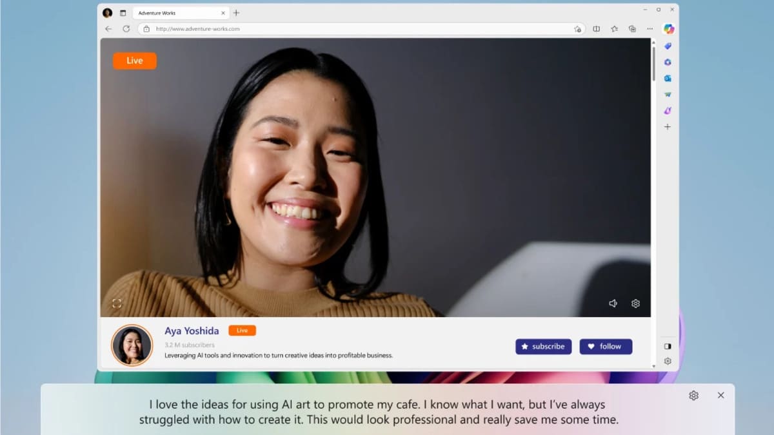Click the follow button

606,347
